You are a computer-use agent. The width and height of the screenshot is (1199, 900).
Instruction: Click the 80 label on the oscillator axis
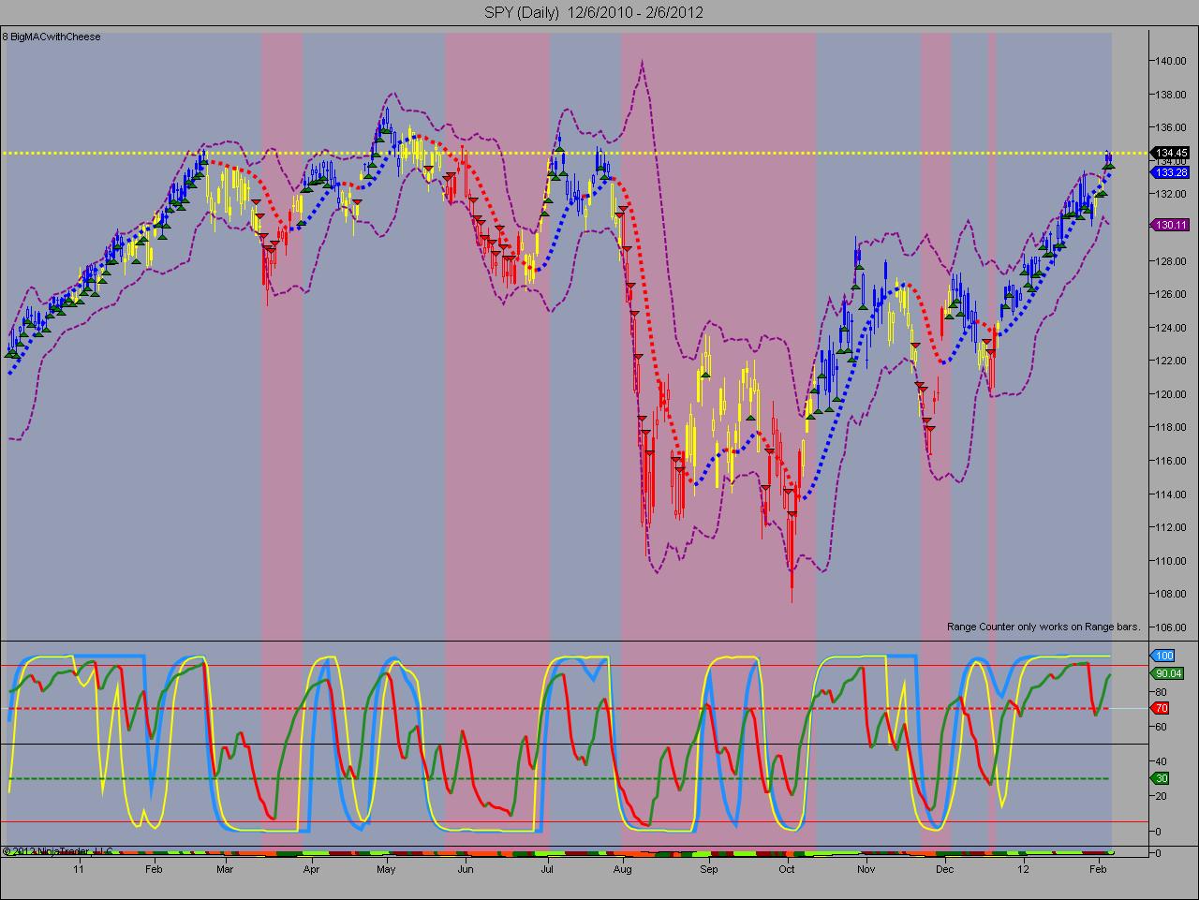coord(1162,691)
